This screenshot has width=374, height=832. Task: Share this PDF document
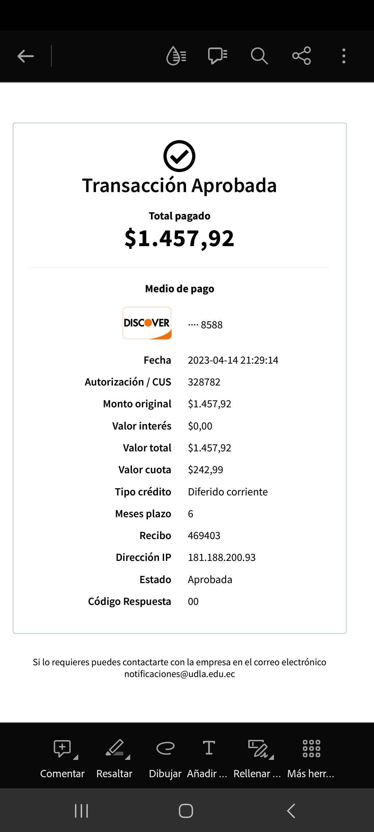[302, 56]
